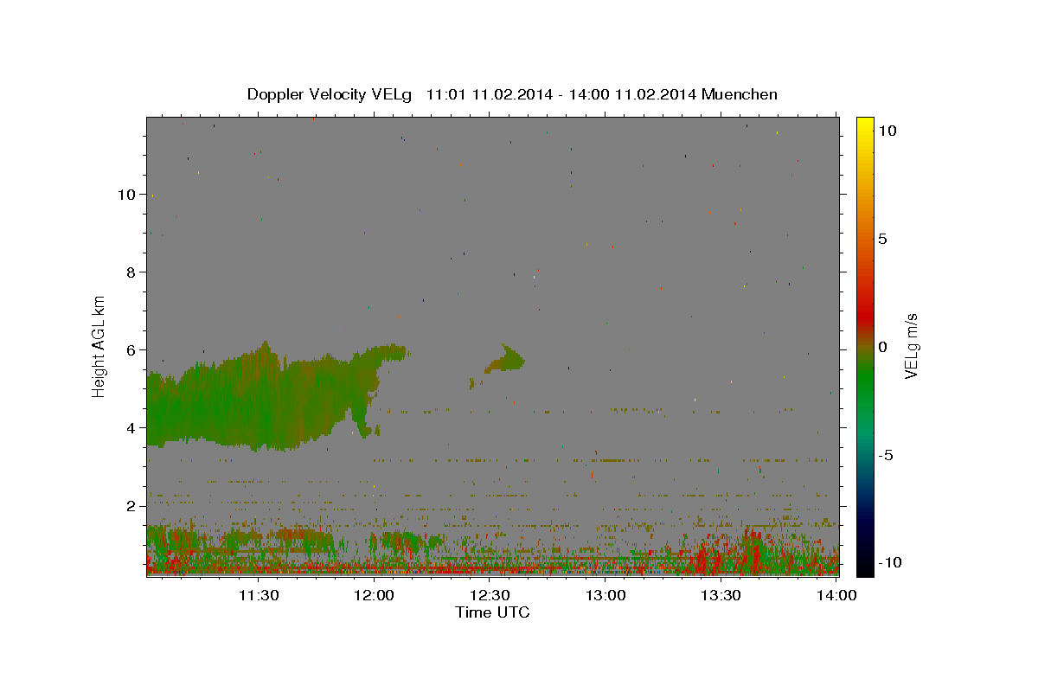Click the '13:00' time axis label

(x=605, y=595)
